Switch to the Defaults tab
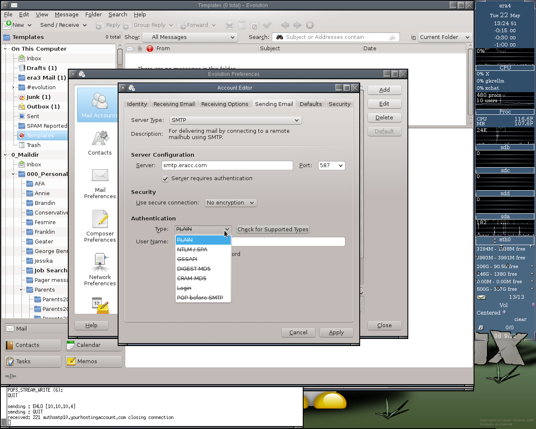The image size is (536, 429). point(311,104)
